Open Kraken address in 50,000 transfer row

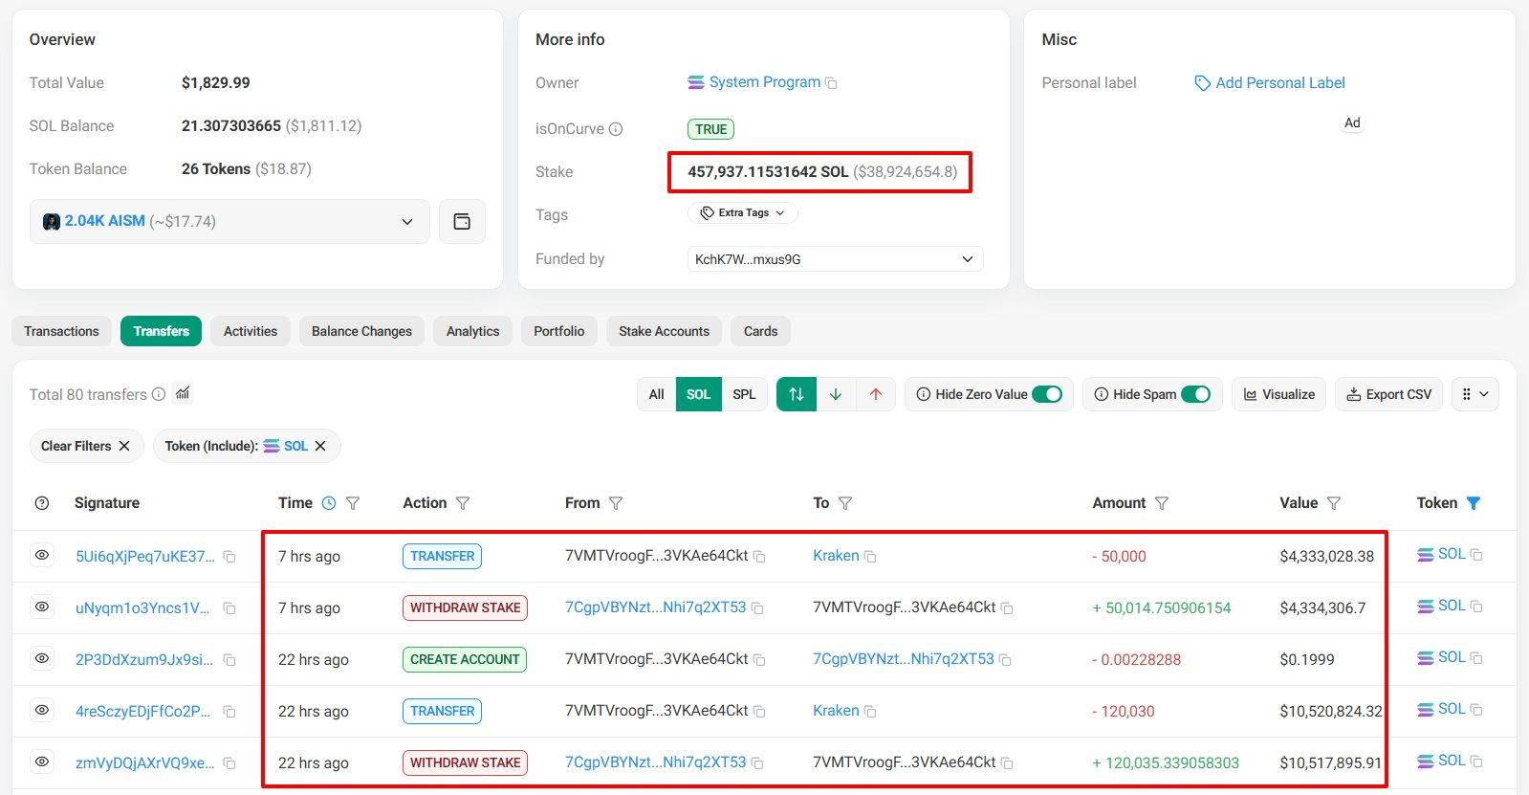pos(836,556)
